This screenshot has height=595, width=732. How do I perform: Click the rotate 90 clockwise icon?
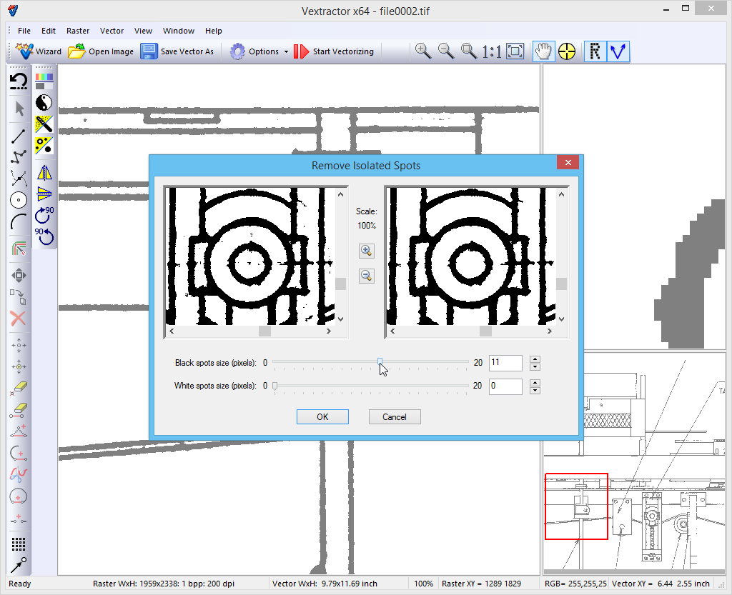click(44, 214)
